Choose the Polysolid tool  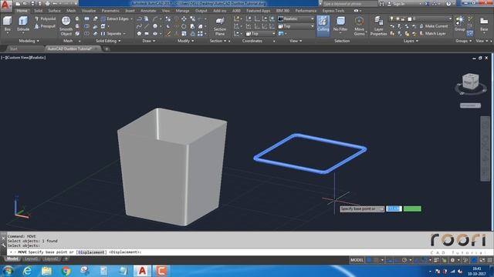45,18
